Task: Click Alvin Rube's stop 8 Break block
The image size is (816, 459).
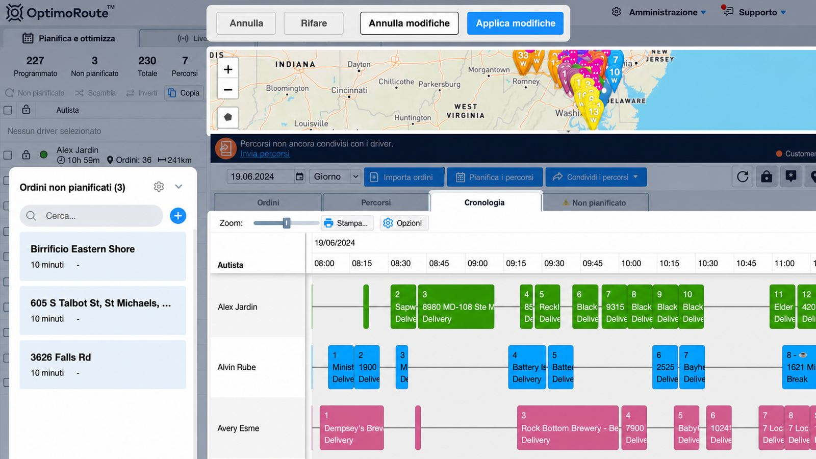Action: pos(799,367)
